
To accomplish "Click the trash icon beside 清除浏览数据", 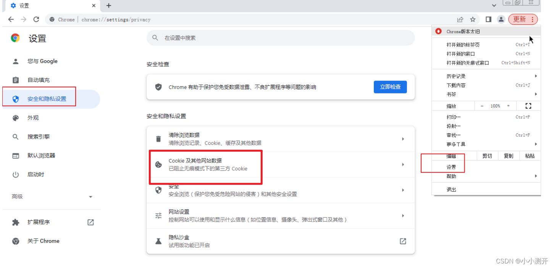I will 158,139.
